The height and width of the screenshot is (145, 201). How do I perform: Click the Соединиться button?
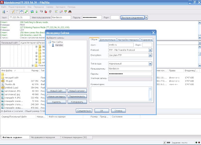[x=84, y=110]
